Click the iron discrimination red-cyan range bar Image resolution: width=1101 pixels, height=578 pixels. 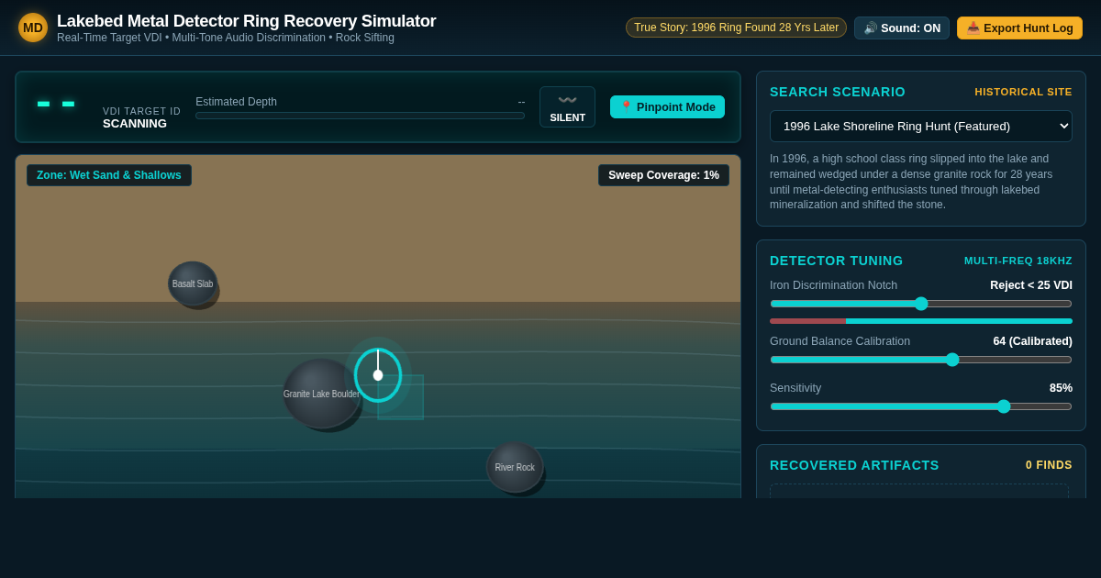point(921,321)
